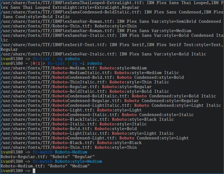This screenshot has height=174, width=224.
Task: Click 'Condensed:style=Light Italic' text
Action: point(186,105)
